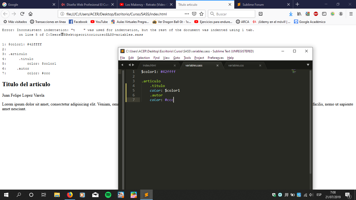Screen dimensions: 356x200
Task: Show the Firefox library icon
Action: 299,14
